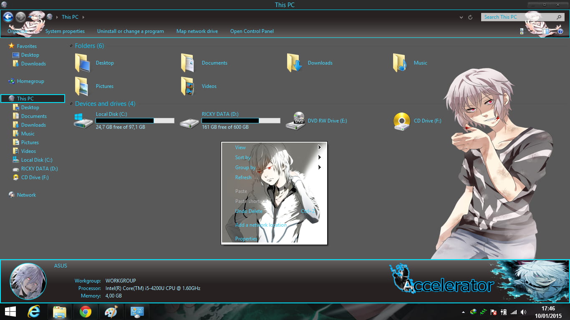Click the RICKY DATA (D:) capacity bar

point(241,120)
